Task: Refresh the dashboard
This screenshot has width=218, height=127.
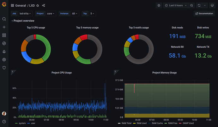Action: pyautogui.click(x=199, y=5)
